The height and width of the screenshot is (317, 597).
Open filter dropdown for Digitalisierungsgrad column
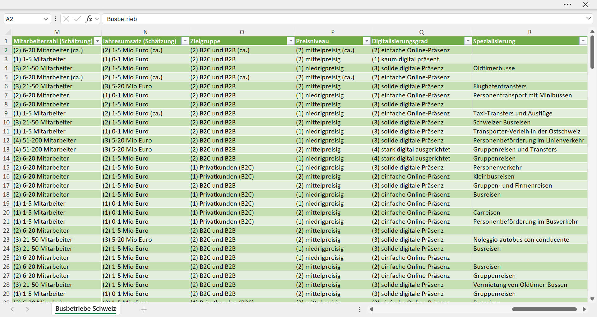pyautogui.click(x=468, y=41)
